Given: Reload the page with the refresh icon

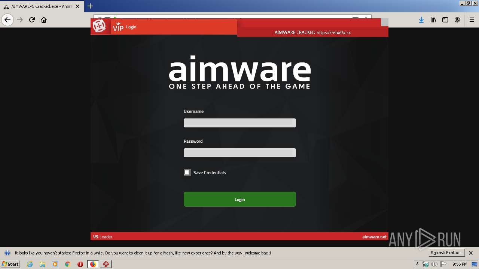Looking at the screenshot, I should [x=32, y=20].
